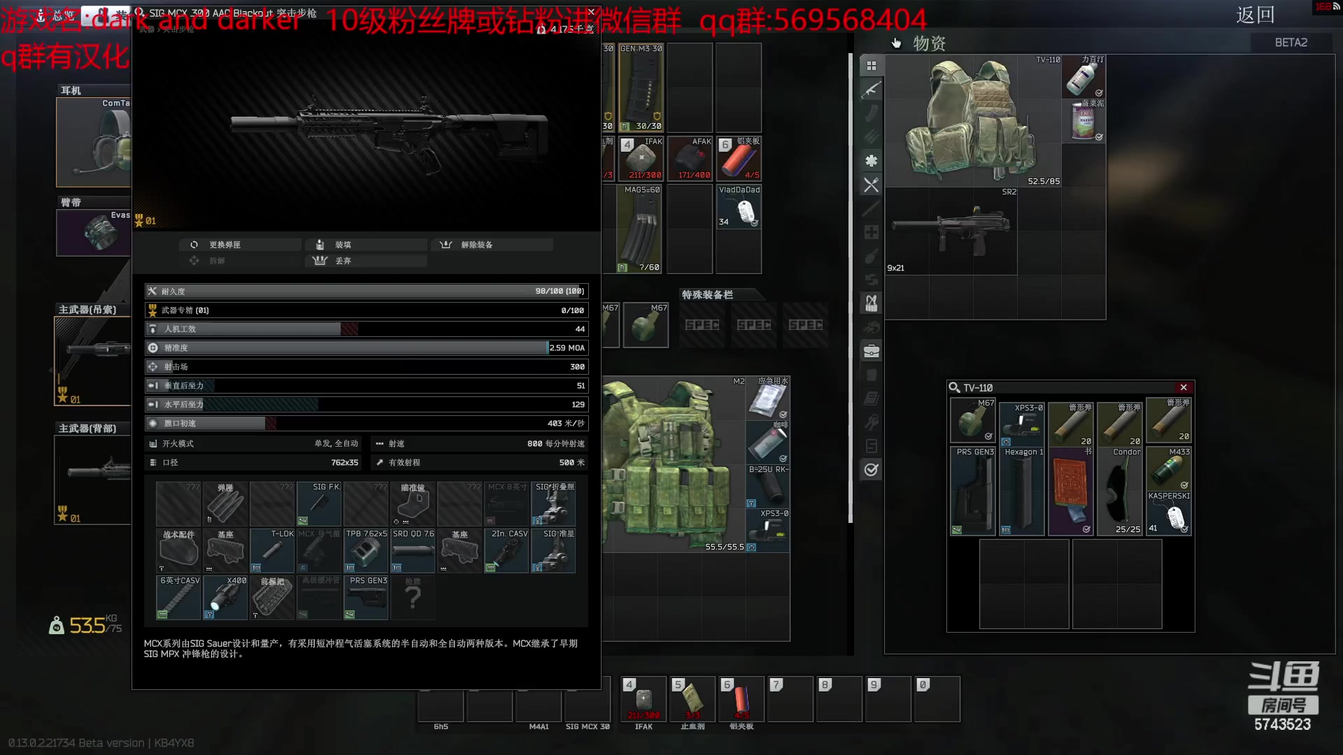1343x755 pixels.
Task: Filter stash by keys icon
Action: point(871,422)
